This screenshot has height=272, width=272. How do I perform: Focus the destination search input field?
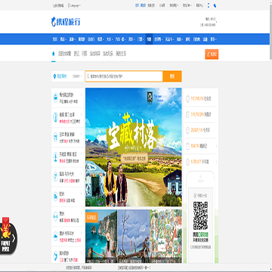click(124, 76)
